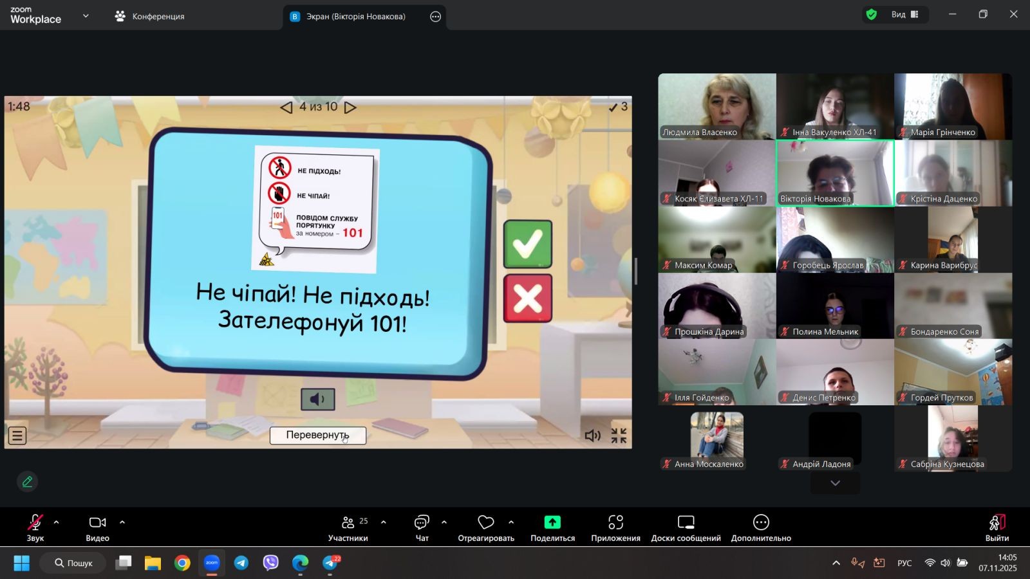Viewport: 1030px width, 579px height.
Task: Toggle camera with Видео button
Action: 97,528
